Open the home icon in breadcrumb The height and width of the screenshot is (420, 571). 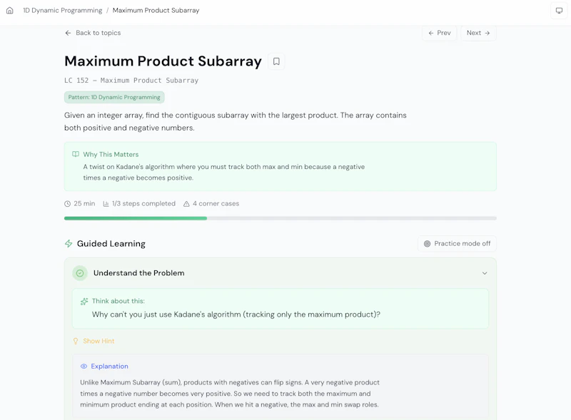tap(10, 10)
